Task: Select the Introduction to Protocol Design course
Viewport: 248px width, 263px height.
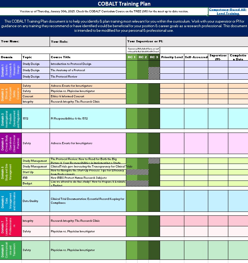Action: [x=88, y=64]
